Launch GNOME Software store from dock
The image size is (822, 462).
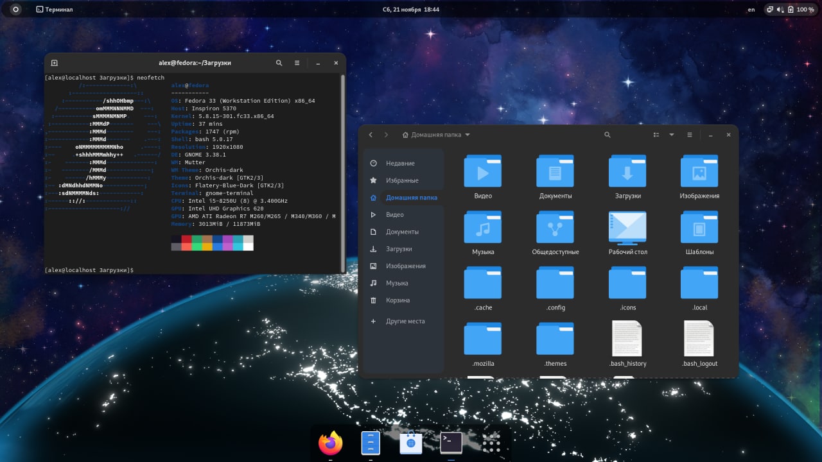411,443
